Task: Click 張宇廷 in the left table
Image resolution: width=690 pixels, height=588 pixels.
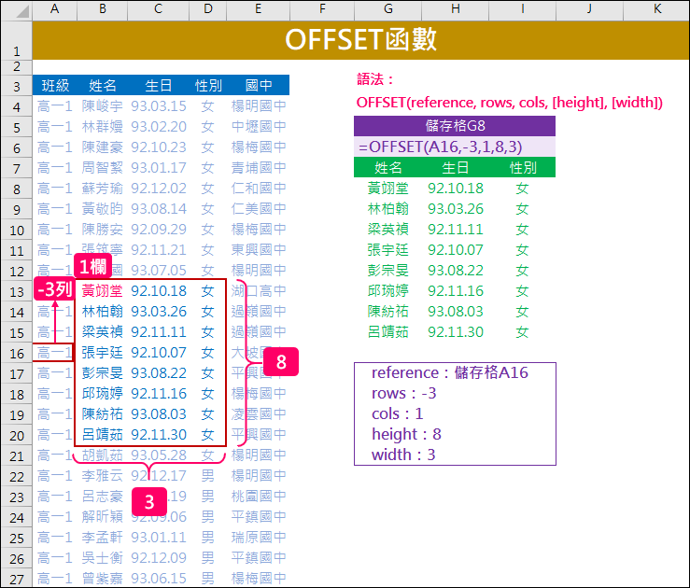Action: 103,352
